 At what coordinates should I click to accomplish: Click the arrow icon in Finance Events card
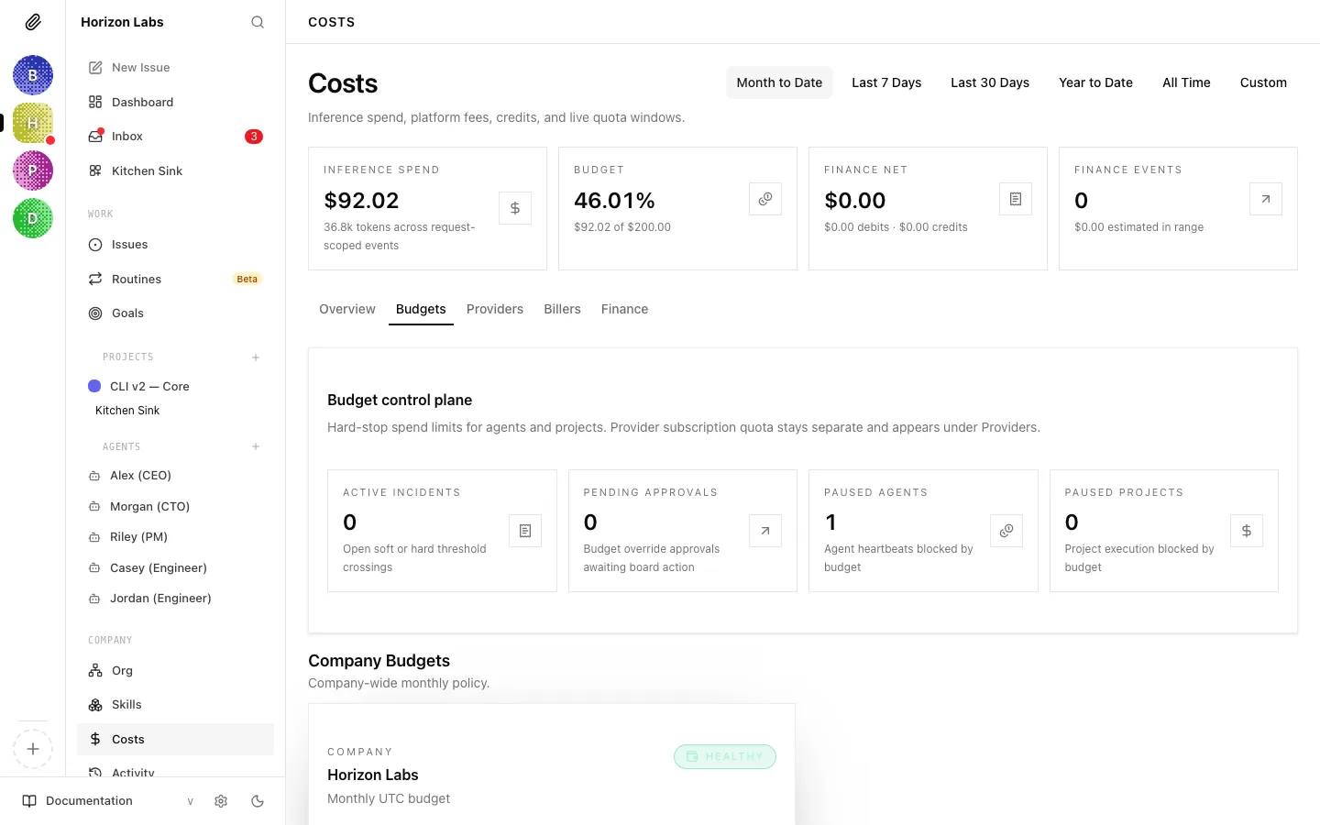coord(1266,199)
